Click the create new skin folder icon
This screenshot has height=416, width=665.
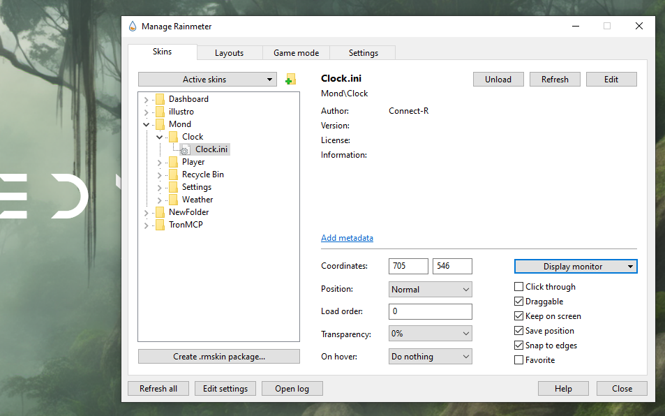pos(290,80)
